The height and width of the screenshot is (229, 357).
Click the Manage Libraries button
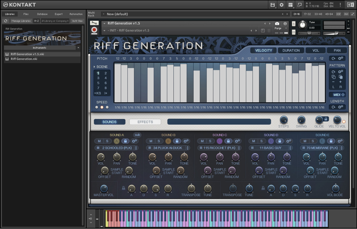[21, 21]
